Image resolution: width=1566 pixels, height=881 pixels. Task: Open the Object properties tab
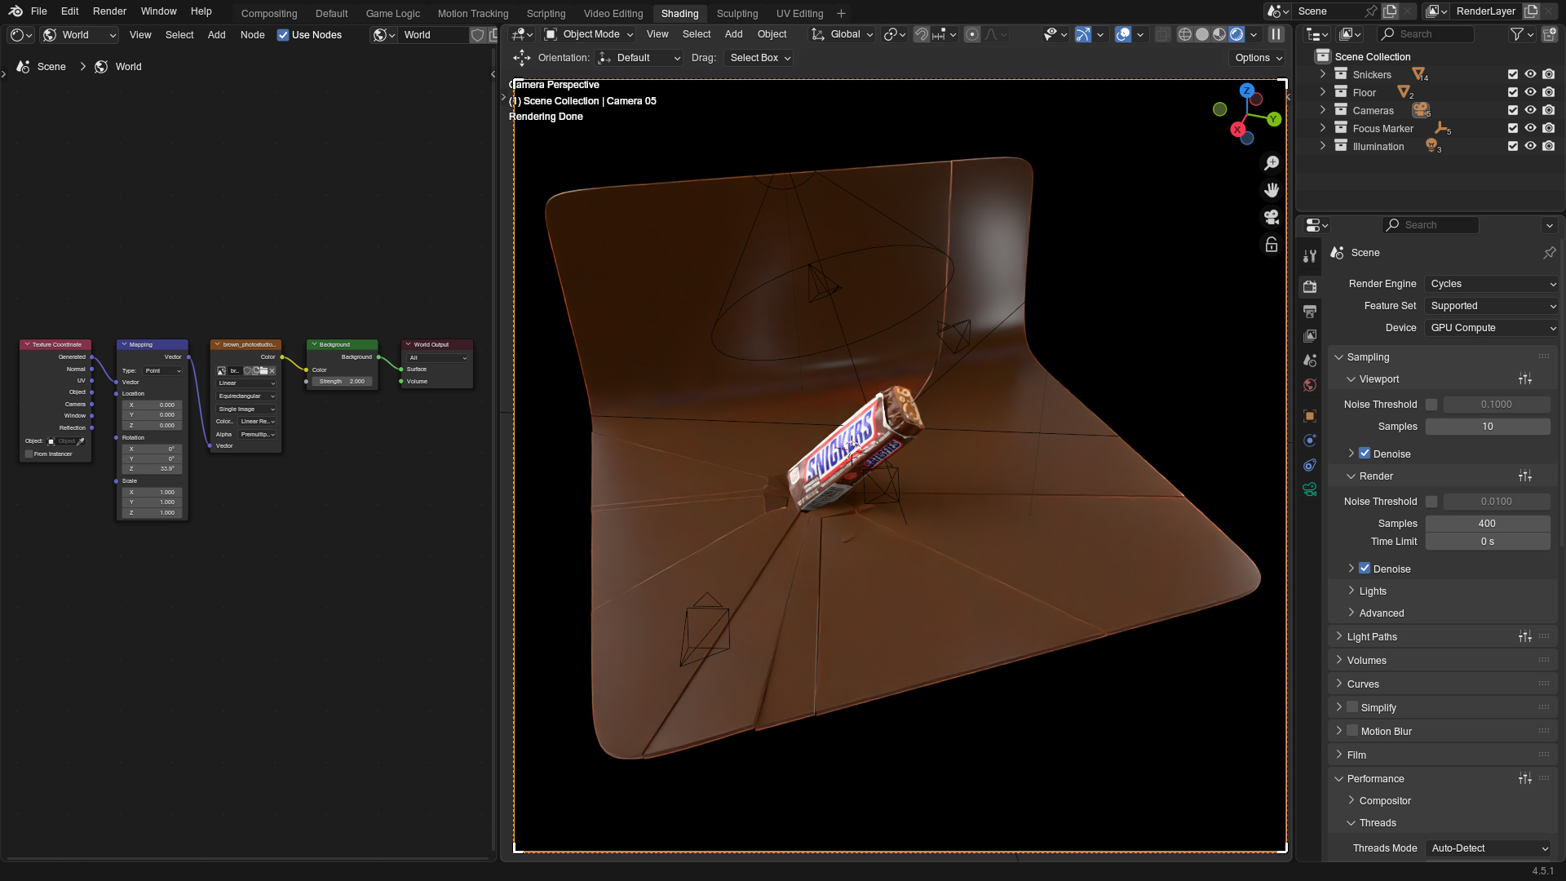(x=1310, y=416)
